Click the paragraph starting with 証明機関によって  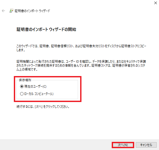(x=81, y=66)
